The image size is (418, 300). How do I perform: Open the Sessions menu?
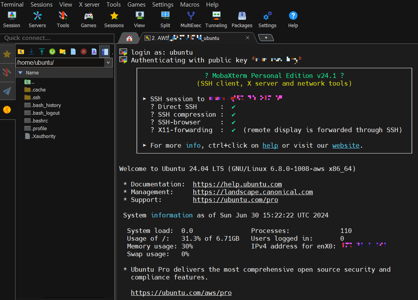click(x=41, y=5)
